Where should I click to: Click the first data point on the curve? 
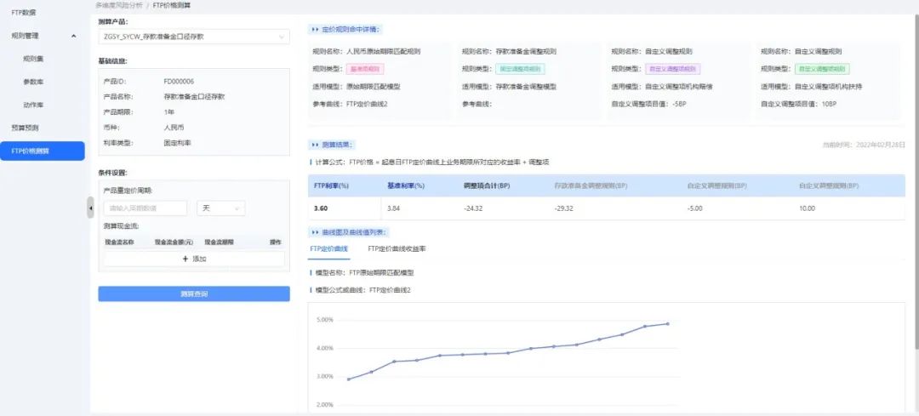click(x=348, y=379)
